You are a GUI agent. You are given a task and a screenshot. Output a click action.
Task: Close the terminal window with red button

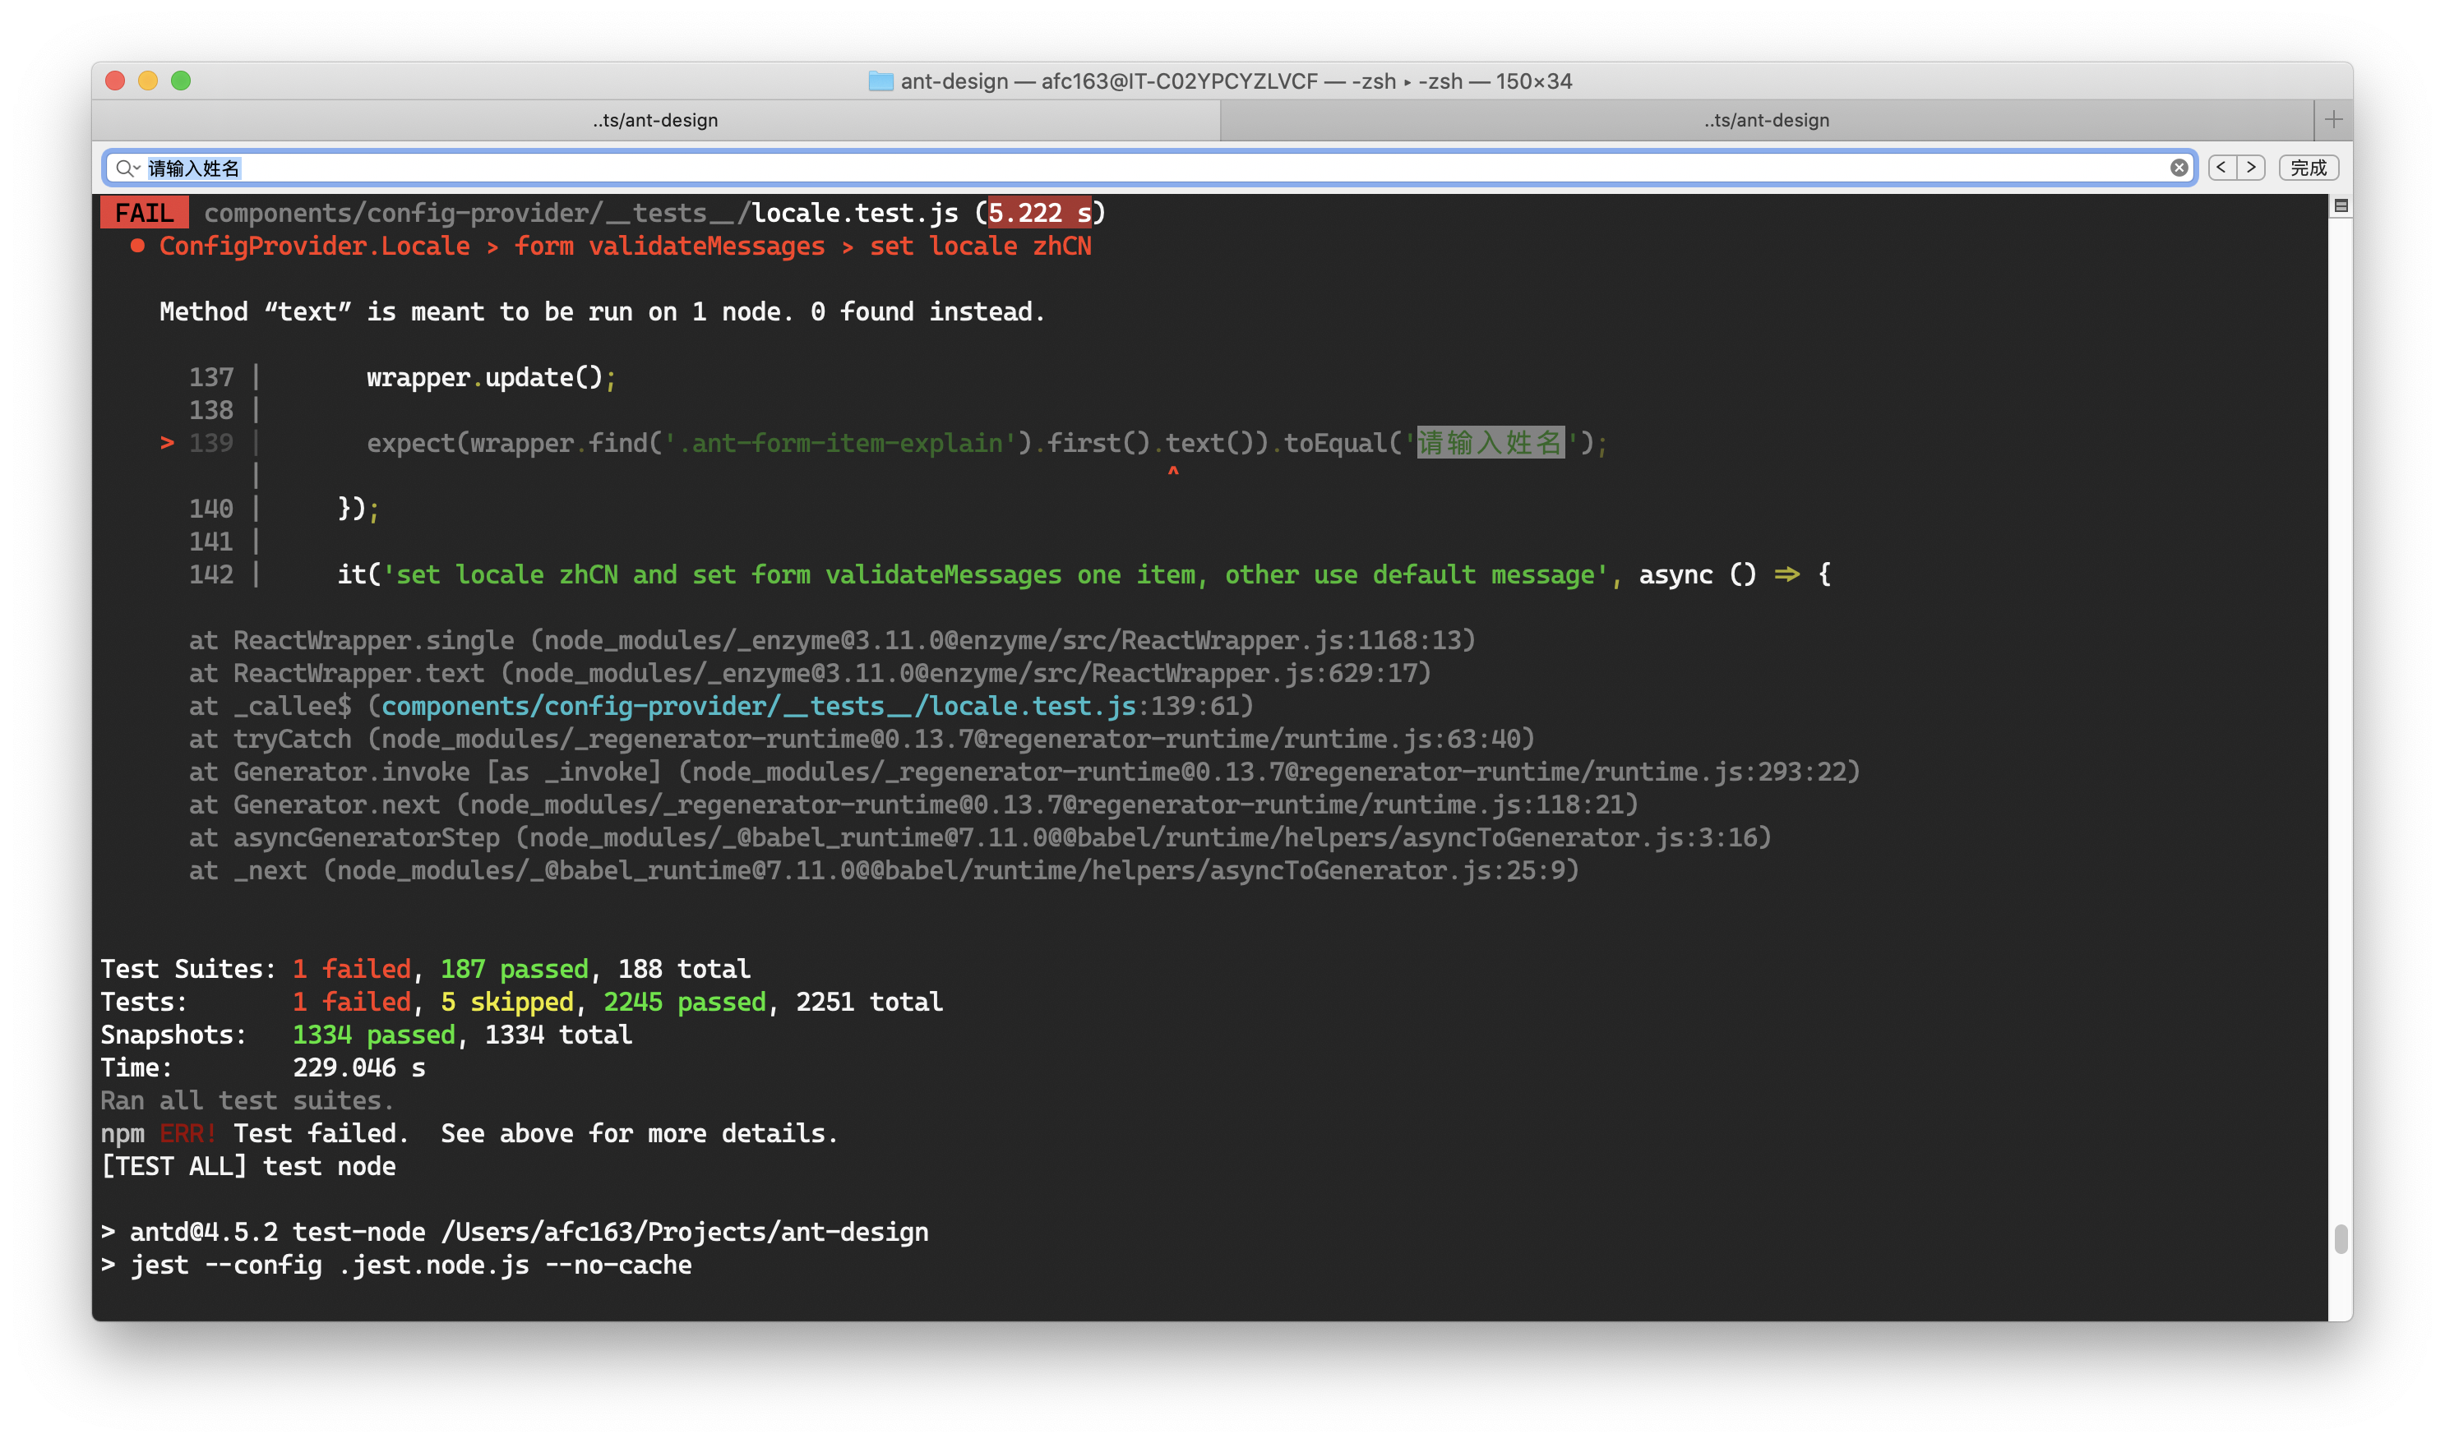115,81
